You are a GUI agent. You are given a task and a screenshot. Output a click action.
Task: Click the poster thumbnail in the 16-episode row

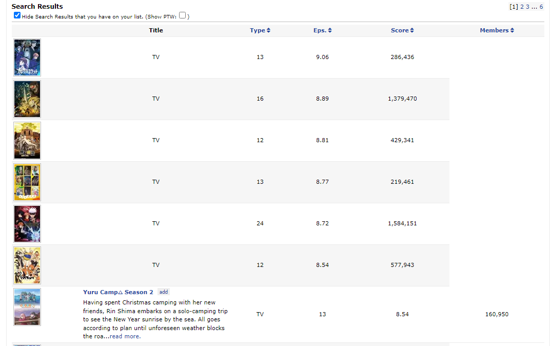click(x=27, y=99)
